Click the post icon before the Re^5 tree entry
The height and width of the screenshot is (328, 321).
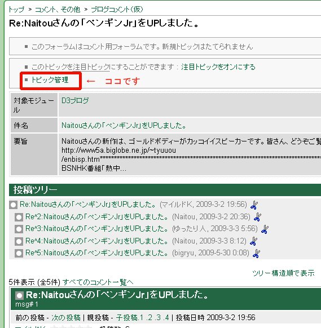[19, 253]
